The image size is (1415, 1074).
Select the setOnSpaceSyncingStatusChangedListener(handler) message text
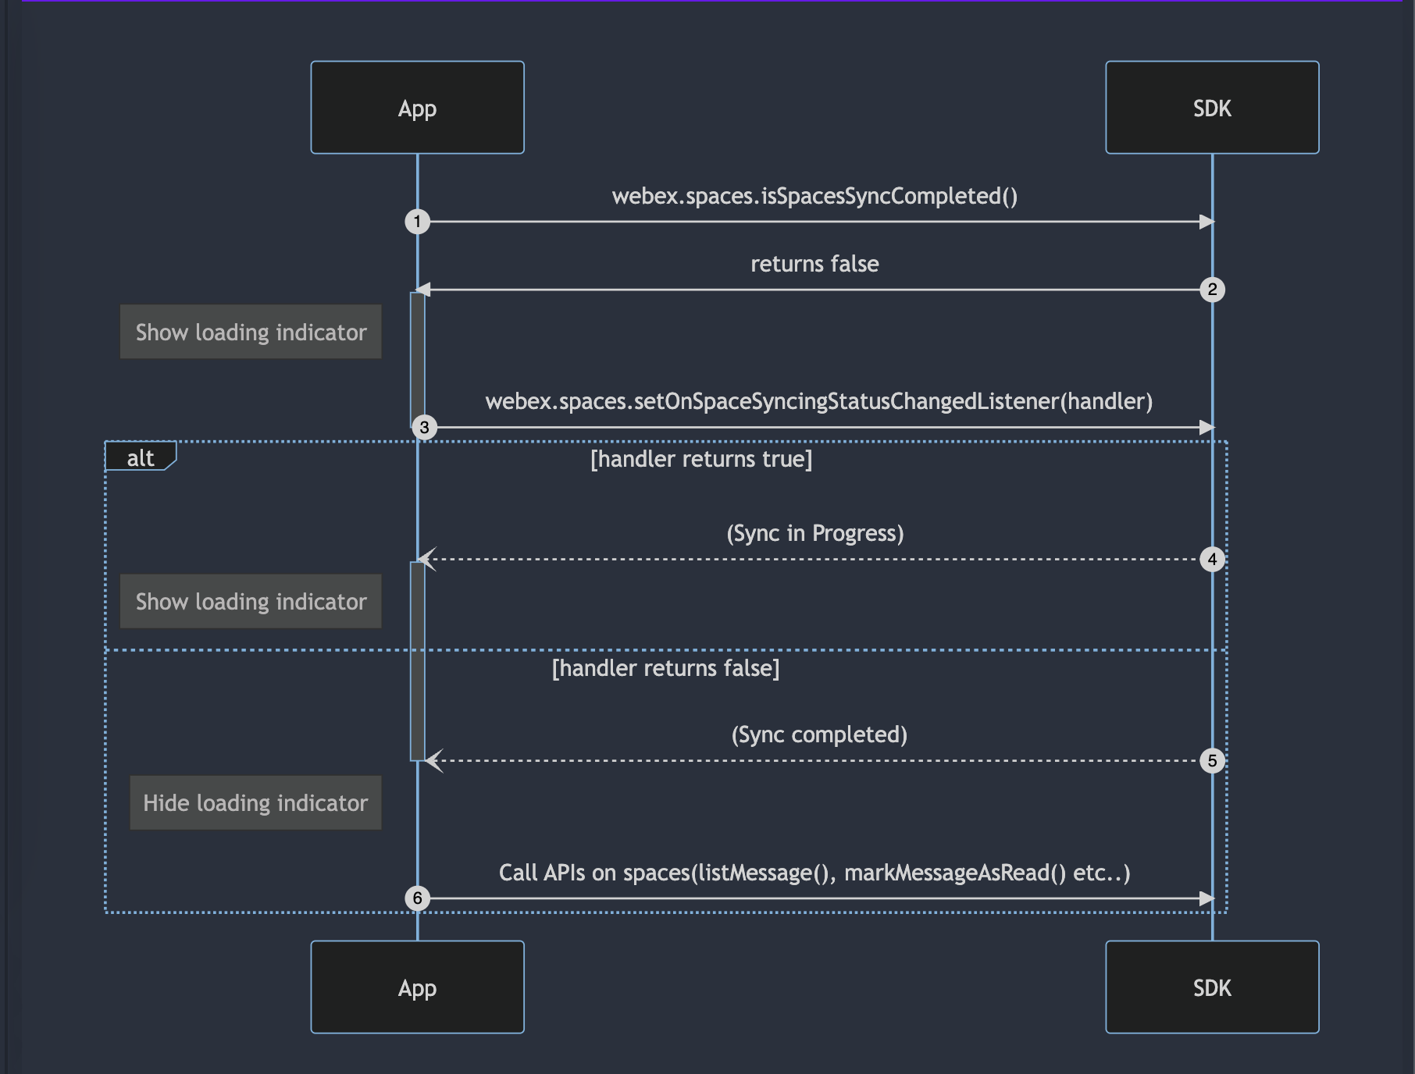pos(818,401)
